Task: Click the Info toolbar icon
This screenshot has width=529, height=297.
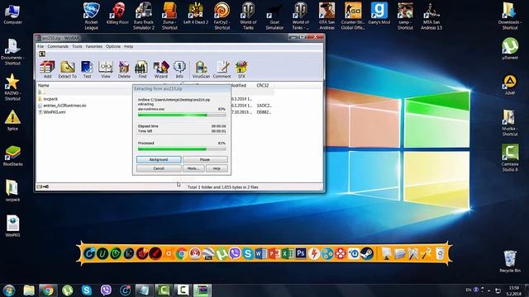Action: tap(179, 69)
